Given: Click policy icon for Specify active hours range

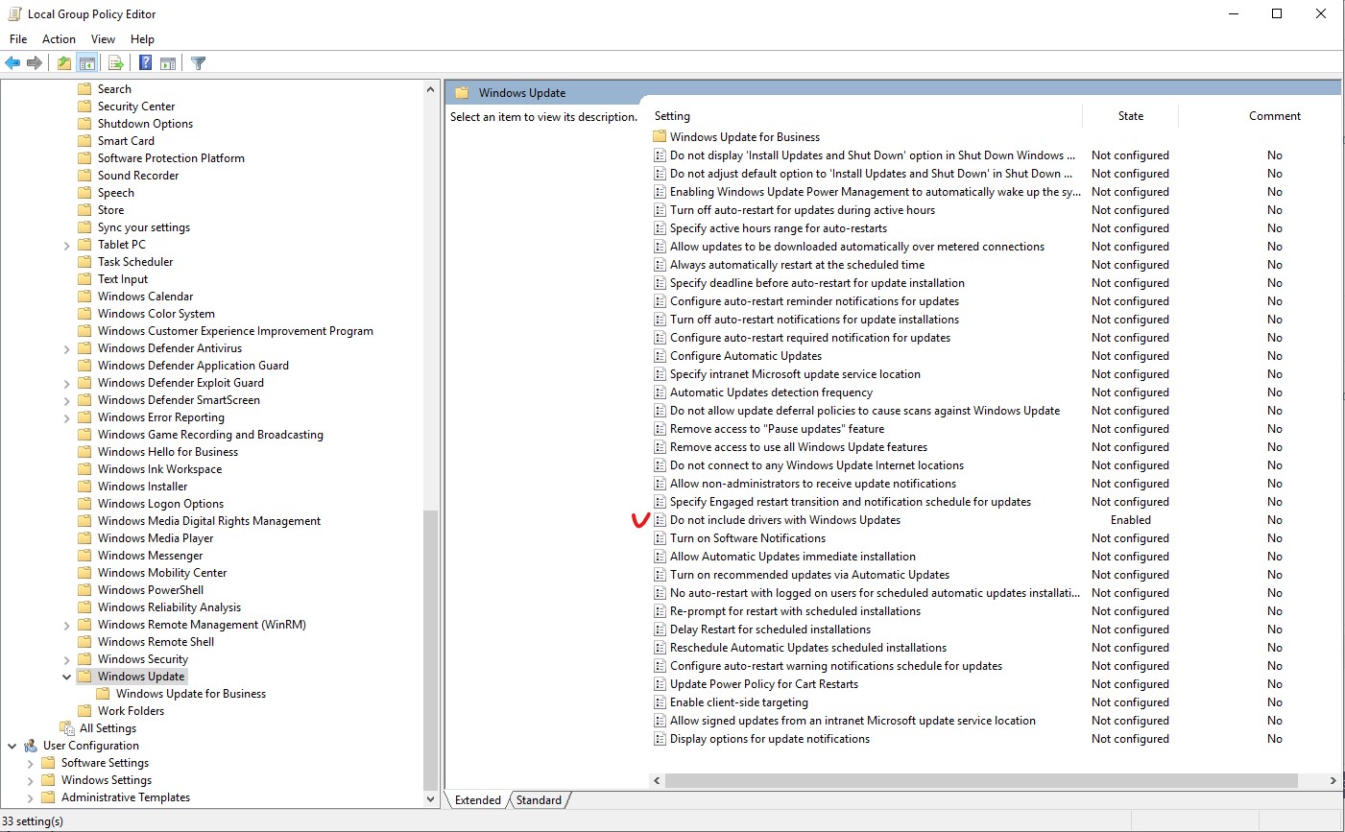Looking at the screenshot, I should pos(660,228).
